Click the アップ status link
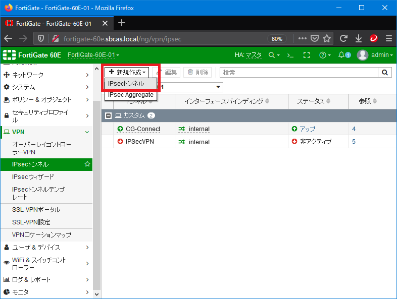 click(308, 129)
